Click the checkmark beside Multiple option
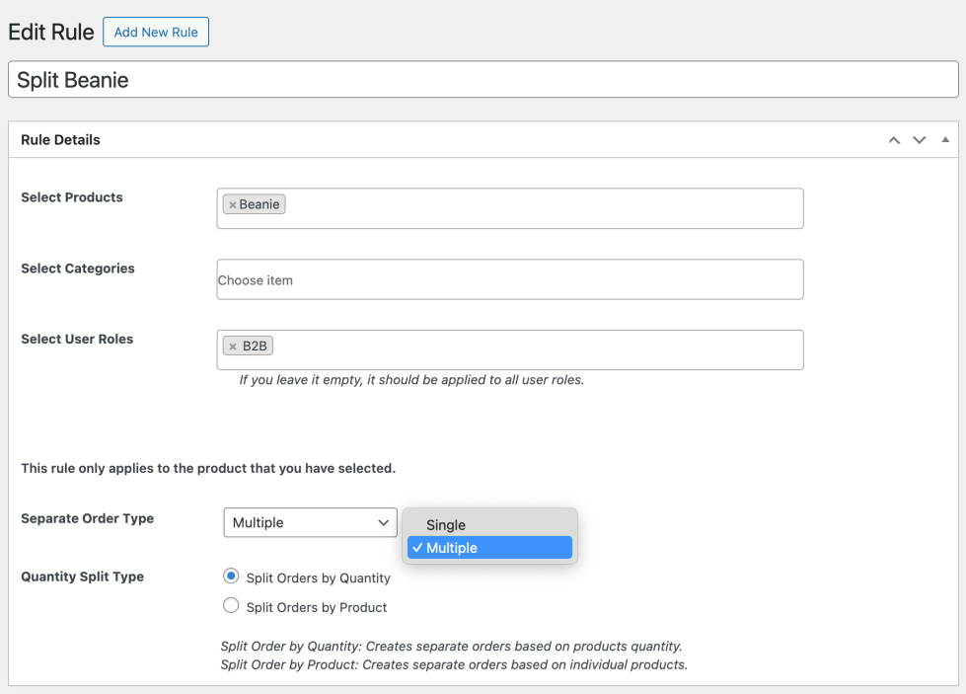Viewport: 966px width, 694px height. [418, 548]
